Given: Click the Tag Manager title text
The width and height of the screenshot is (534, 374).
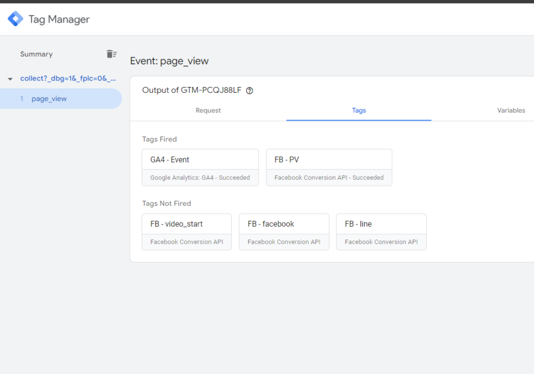Looking at the screenshot, I should coord(59,19).
